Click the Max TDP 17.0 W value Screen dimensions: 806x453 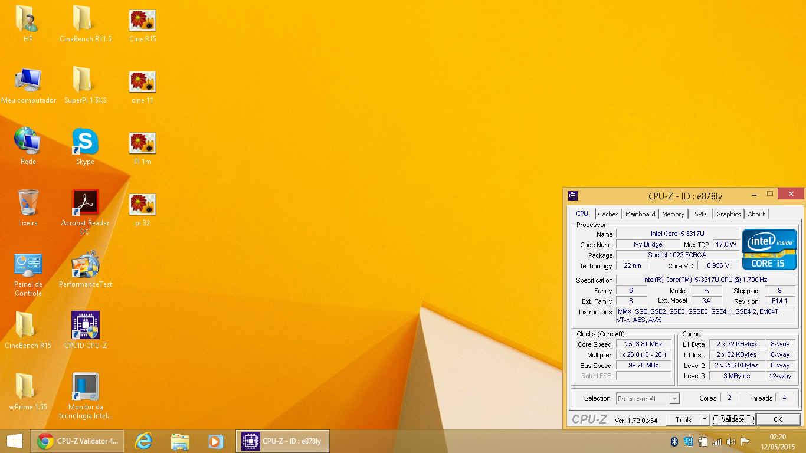pyautogui.click(x=726, y=244)
